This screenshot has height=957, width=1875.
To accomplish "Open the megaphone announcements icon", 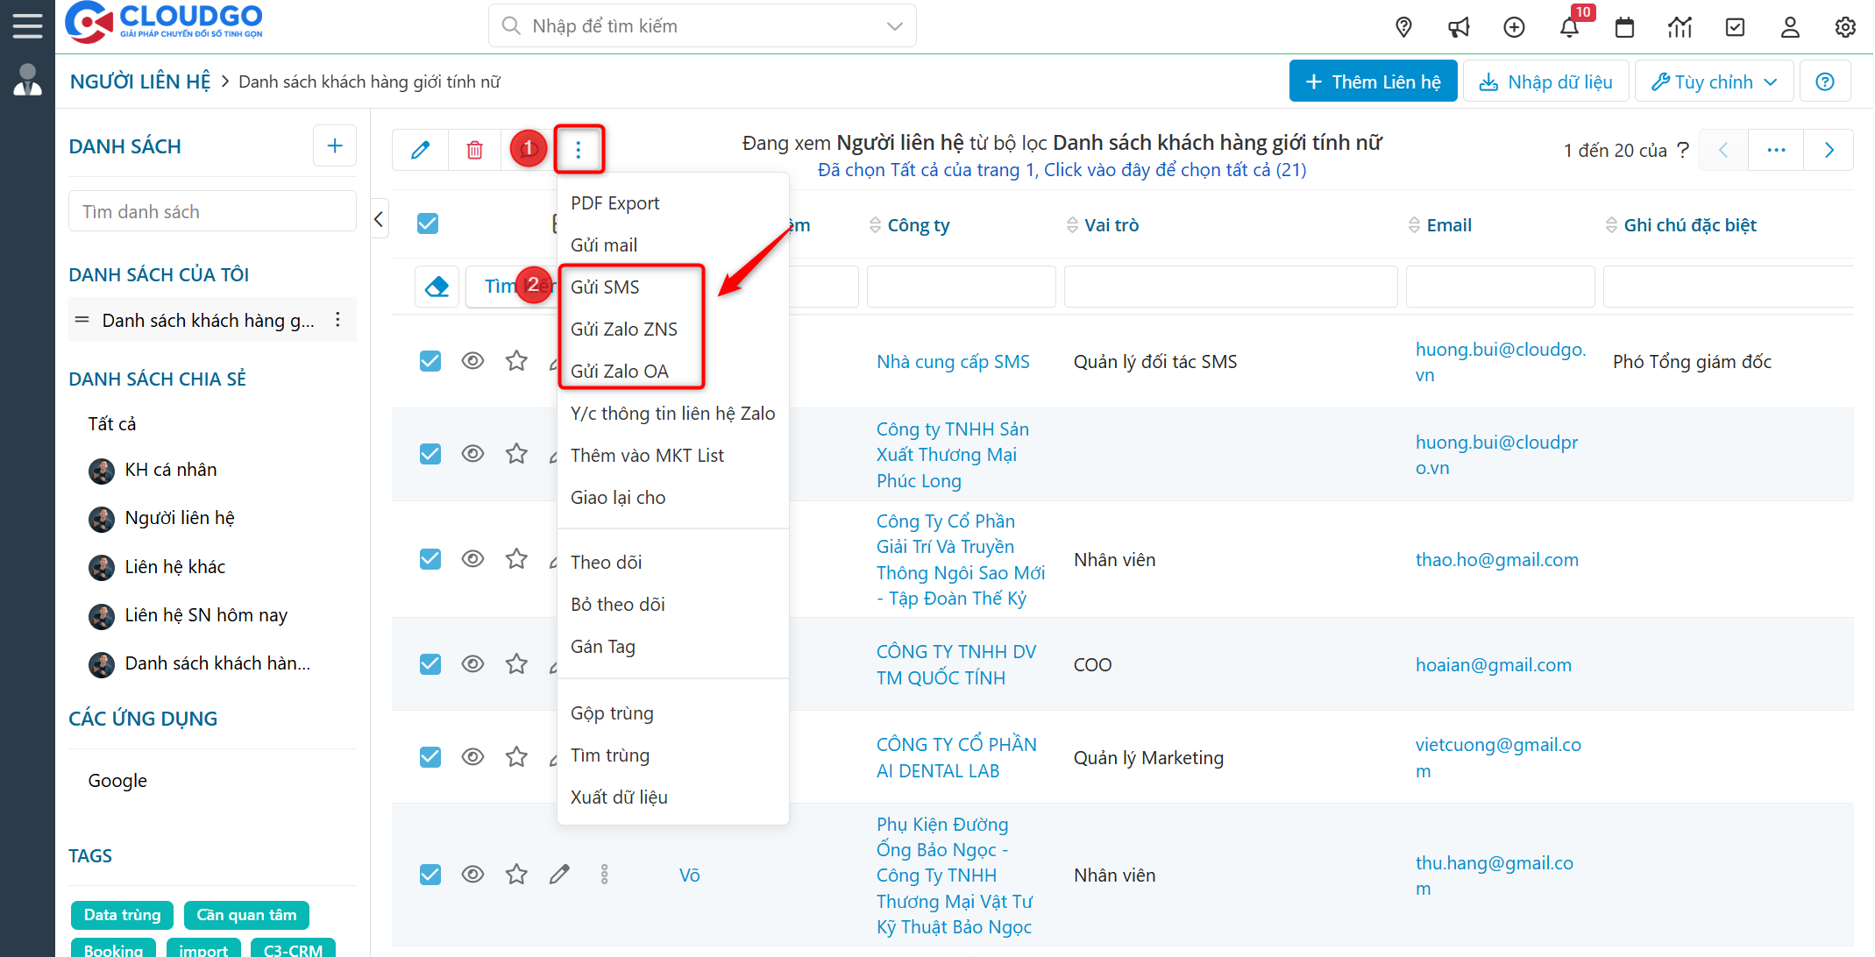I will tap(1459, 28).
